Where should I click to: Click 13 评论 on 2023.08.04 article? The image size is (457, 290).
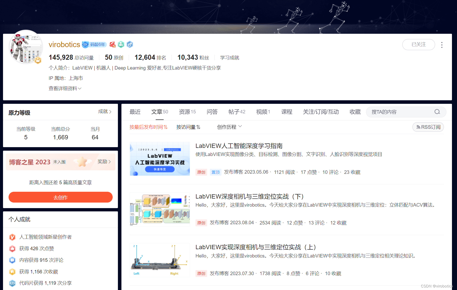[316, 223]
